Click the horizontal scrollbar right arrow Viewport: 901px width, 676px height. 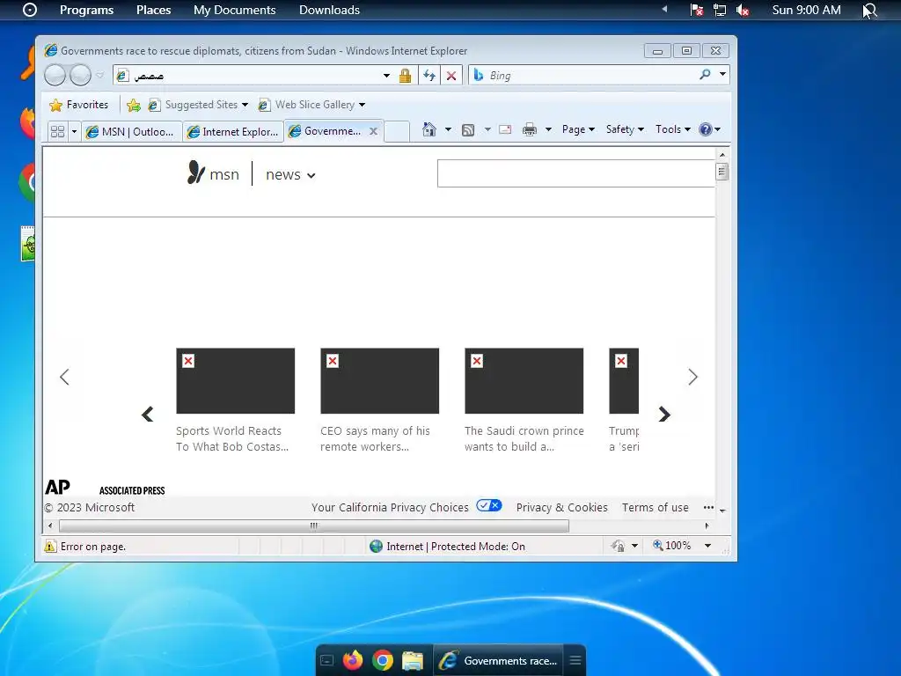(x=707, y=525)
